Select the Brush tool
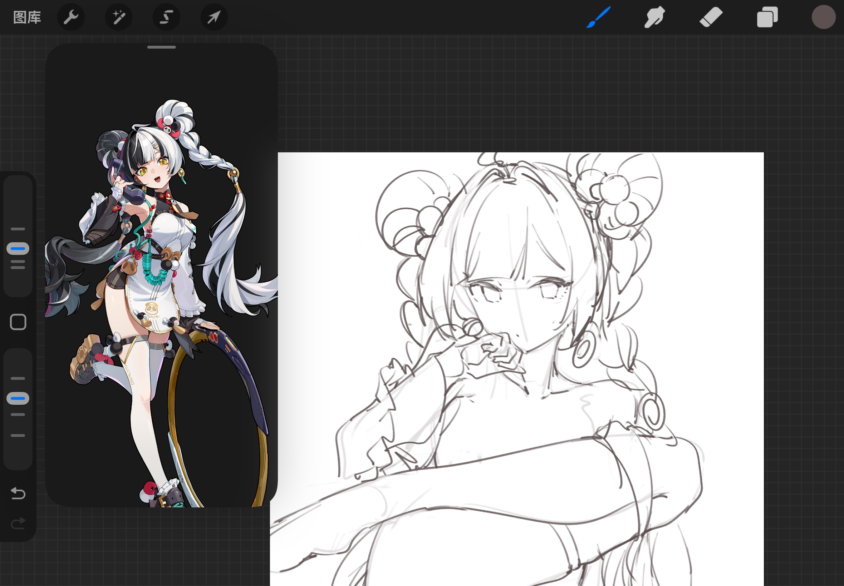This screenshot has height=586, width=844. (x=598, y=17)
